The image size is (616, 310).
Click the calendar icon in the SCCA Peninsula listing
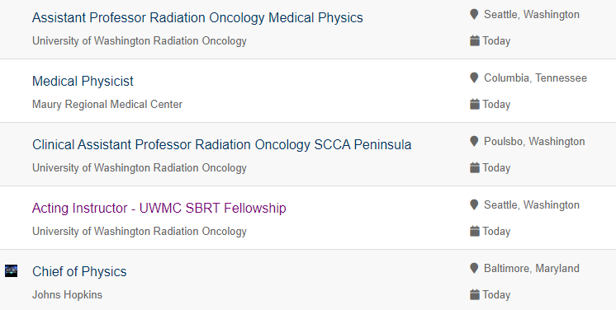coord(475,168)
